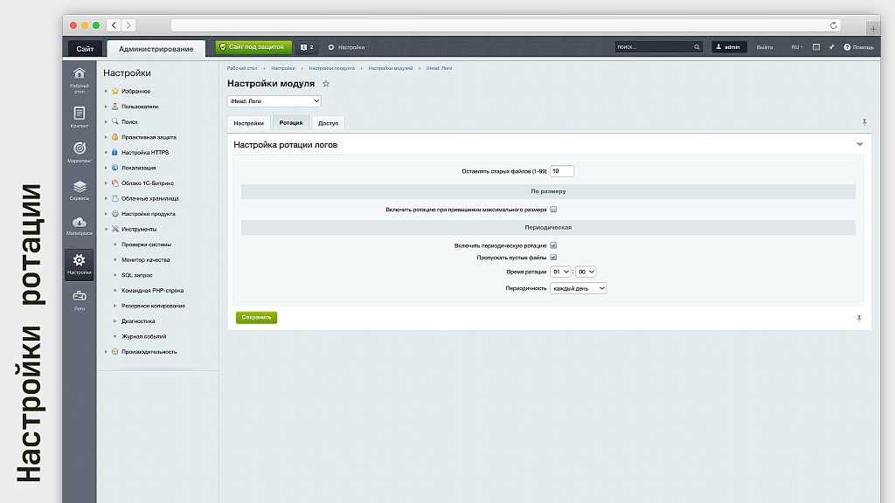The image size is (895, 503).
Task: Enable rotation on maximum size exceeded
Action: pos(553,210)
